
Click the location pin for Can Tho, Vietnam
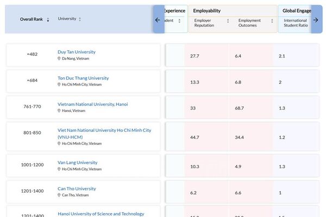tap(59, 195)
